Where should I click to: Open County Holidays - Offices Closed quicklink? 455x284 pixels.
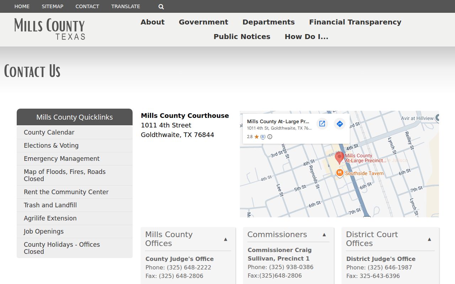(x=75, y=248)
